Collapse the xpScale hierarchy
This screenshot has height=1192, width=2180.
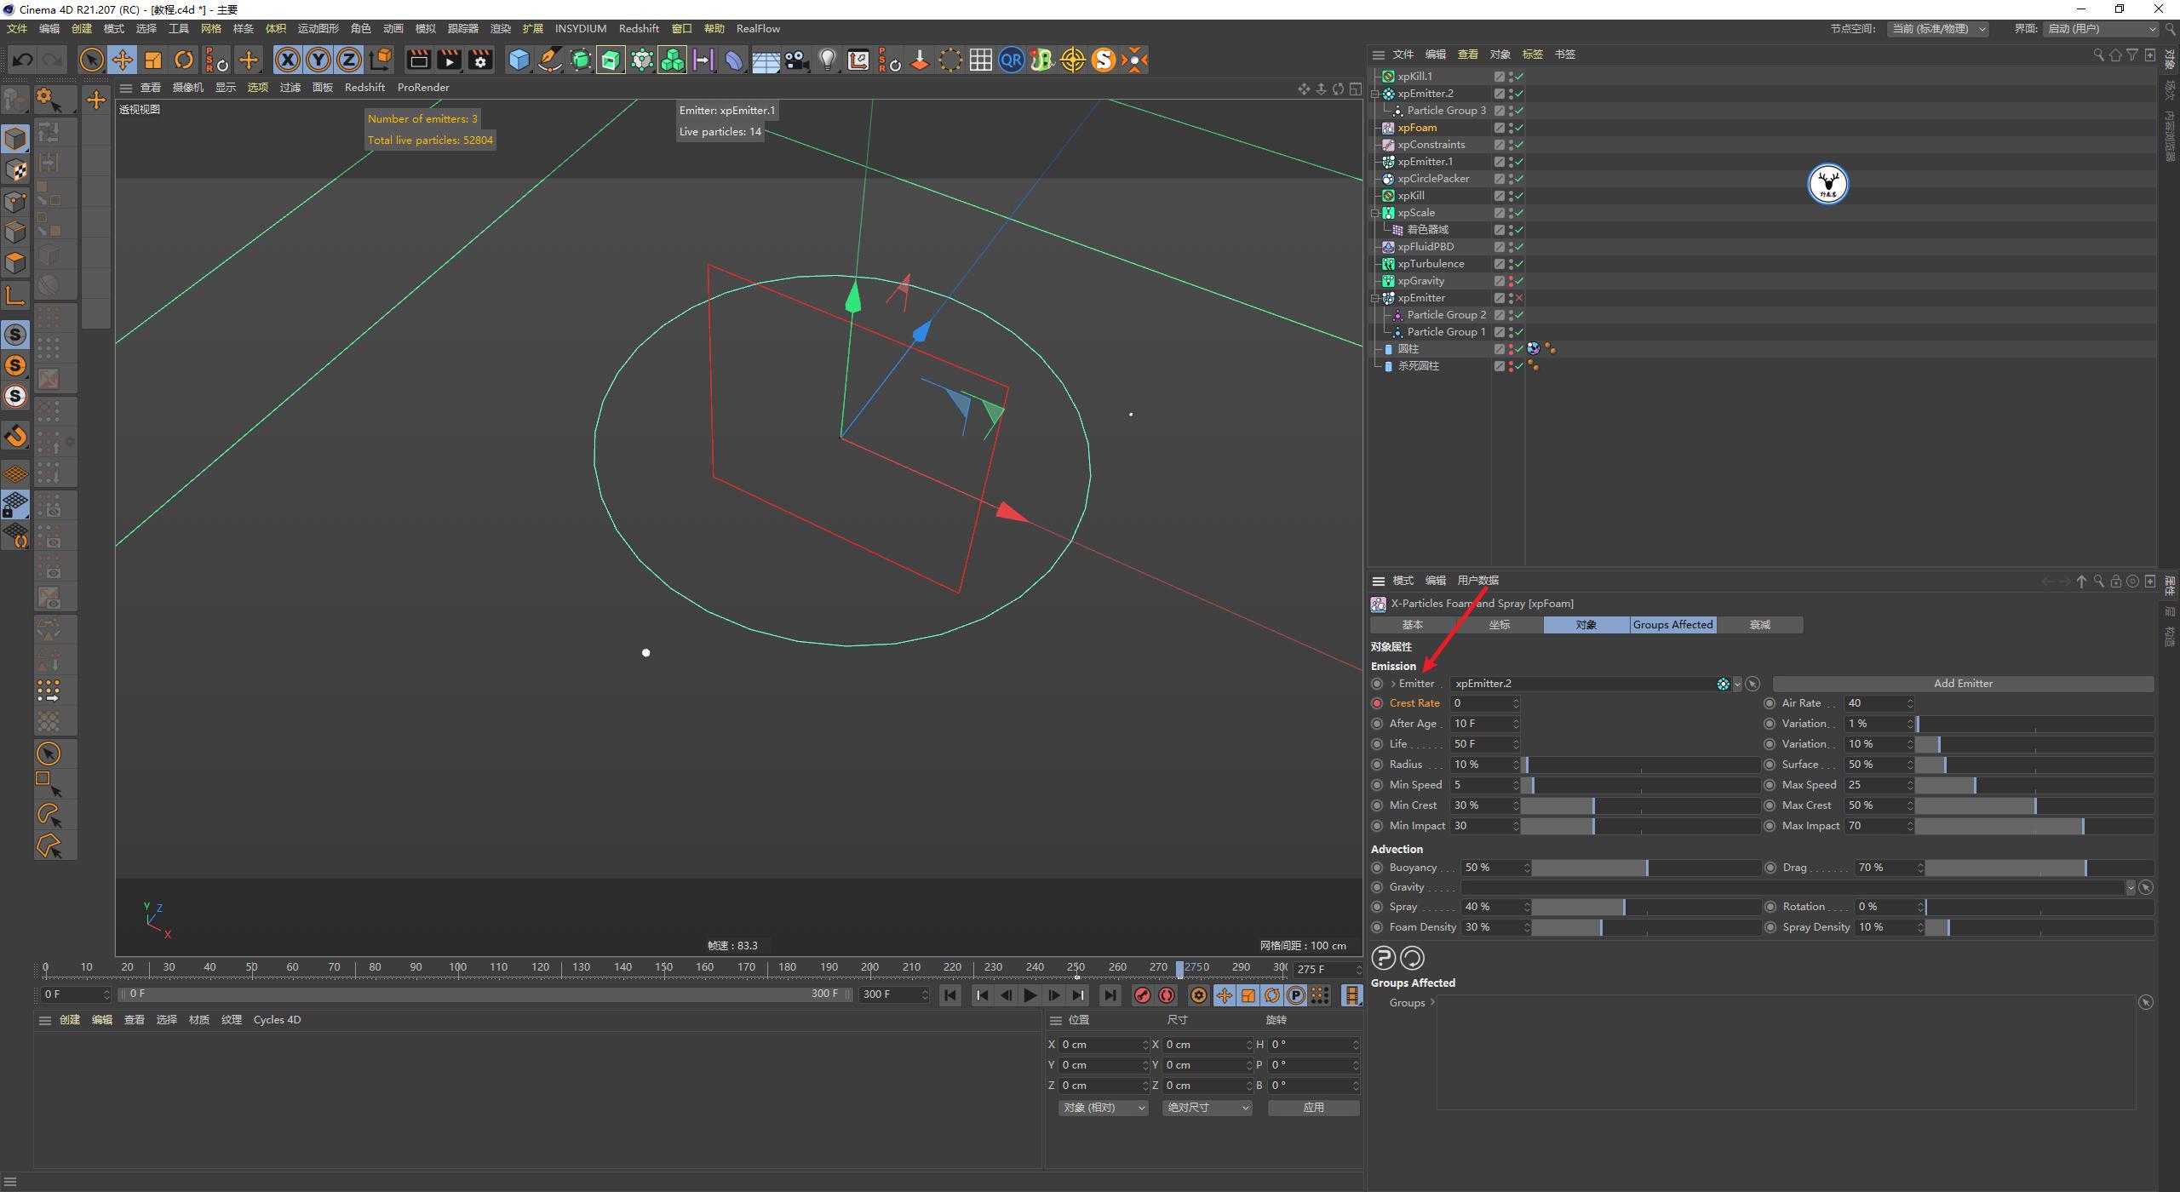[x=1376, y=213]
